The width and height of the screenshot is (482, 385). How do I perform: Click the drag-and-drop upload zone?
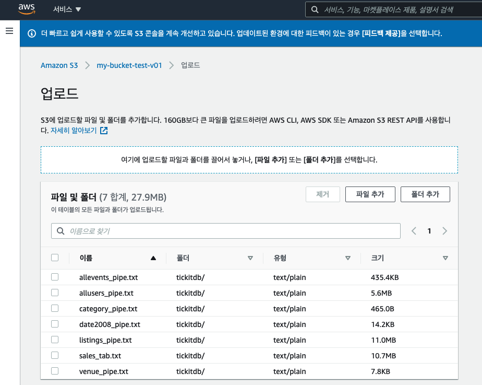coord(249,160)
